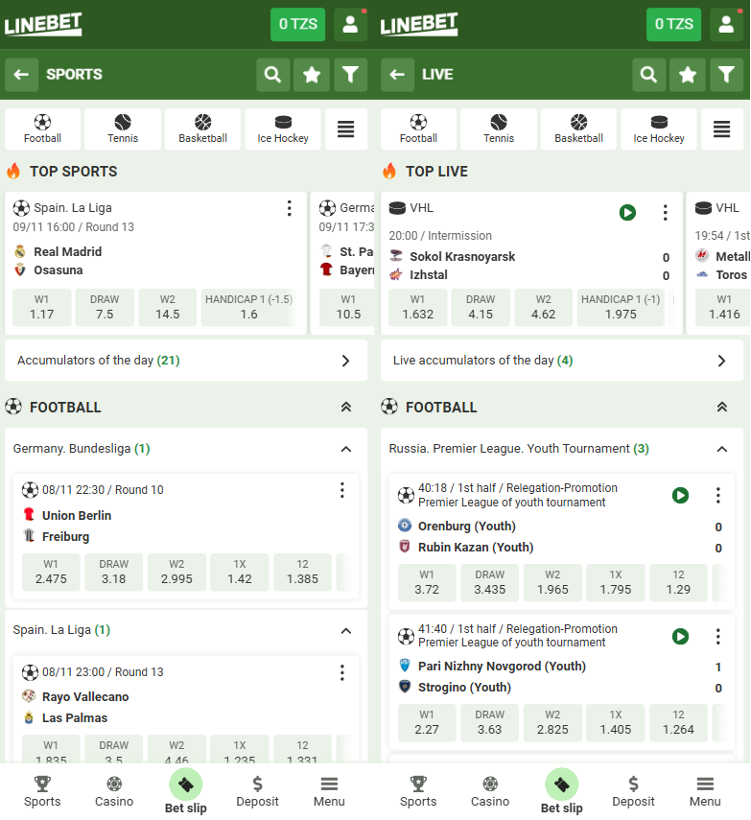Viewport: 751px width, 820px height.
Task: Open Menu in Sports panel bottom bar
Action: 329,792
